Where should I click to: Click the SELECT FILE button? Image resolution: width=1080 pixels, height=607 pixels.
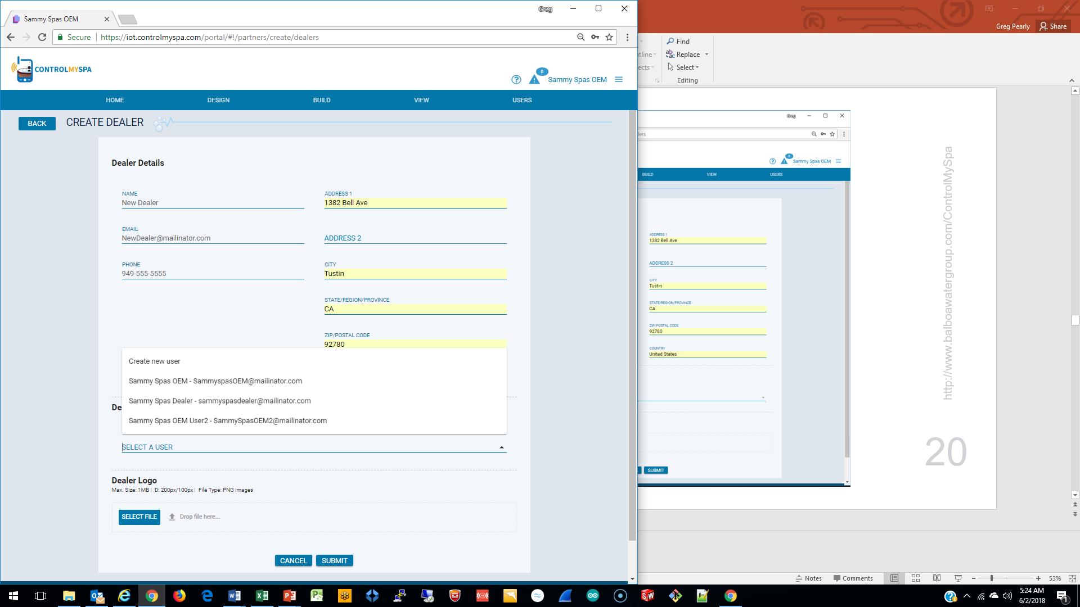click(139, 517)
